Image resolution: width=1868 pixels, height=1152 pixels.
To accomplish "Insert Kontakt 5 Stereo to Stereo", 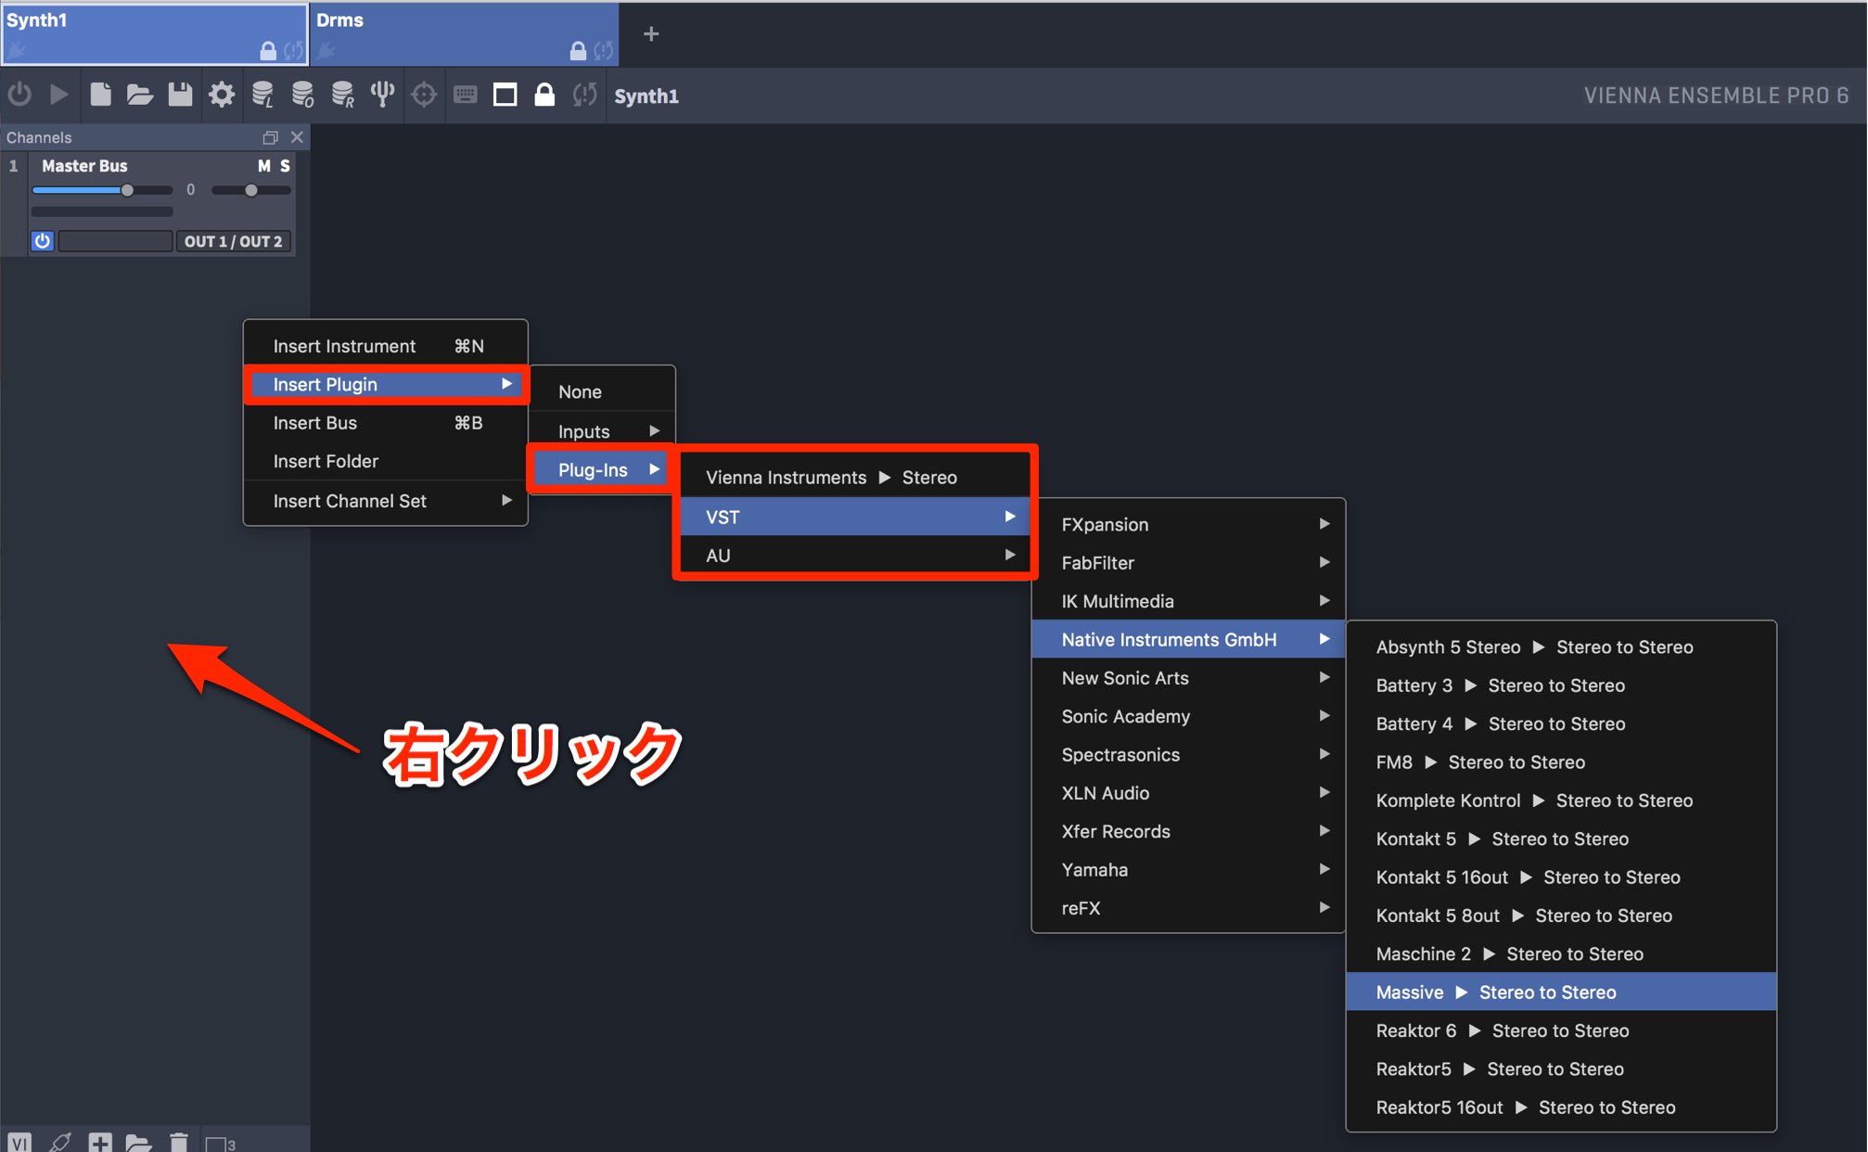I will click(x=1561, y=839).
